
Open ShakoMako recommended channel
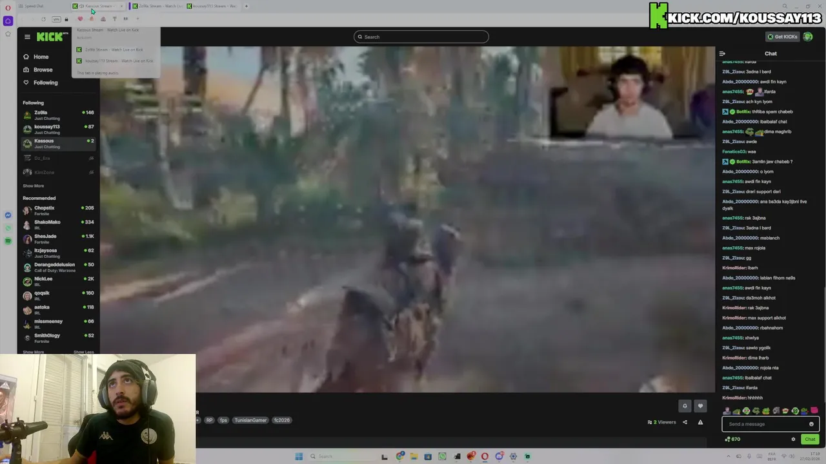[58, 224]
